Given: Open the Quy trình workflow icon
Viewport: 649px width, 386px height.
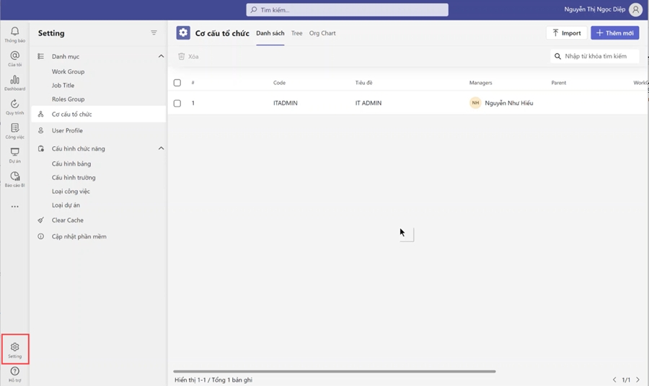Looking at the screenshot, I should click(x=14, y=105).
